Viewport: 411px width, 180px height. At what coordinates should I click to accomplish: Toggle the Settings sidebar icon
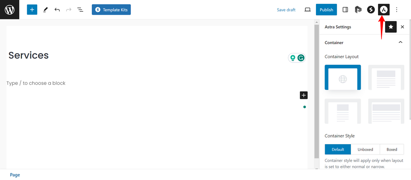coord(345,10)
